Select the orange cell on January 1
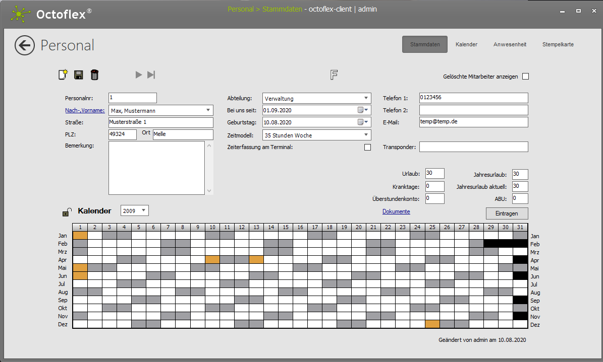603x362 pixels. pyautogui.click(x=80, y=236)
